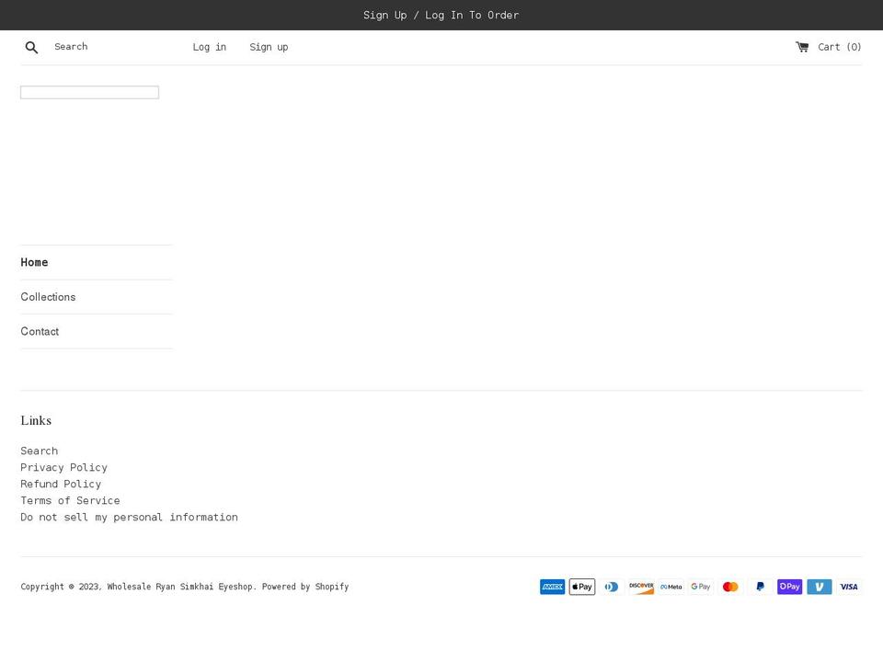
Task: Click the Shop Pay payment icon
Action: click(789, 587)
